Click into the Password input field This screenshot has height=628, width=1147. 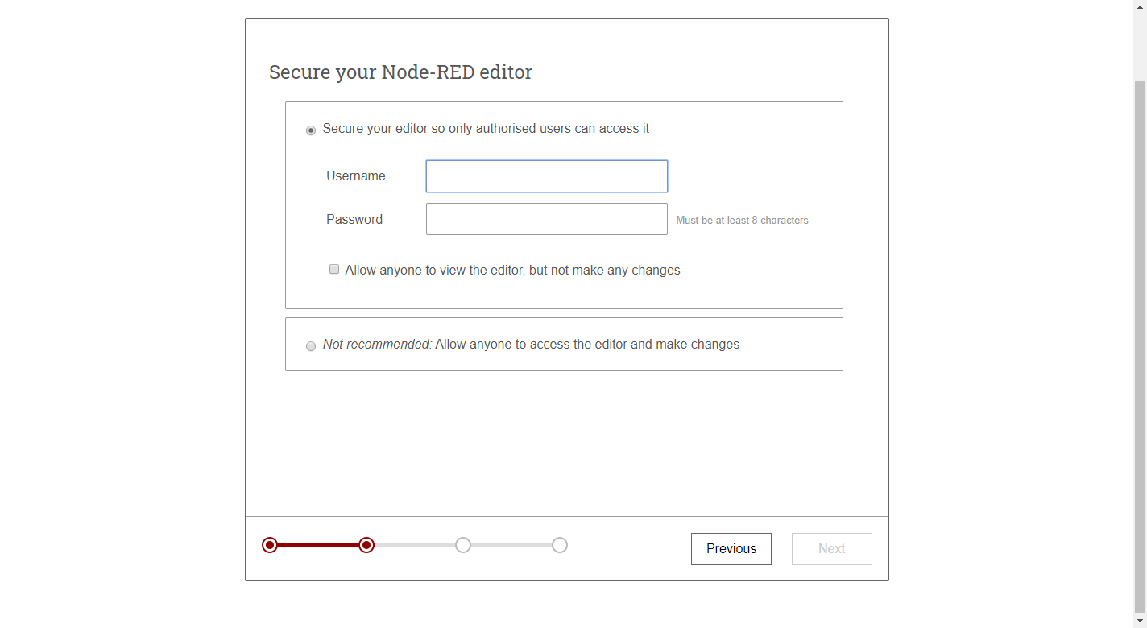(547, 219)
